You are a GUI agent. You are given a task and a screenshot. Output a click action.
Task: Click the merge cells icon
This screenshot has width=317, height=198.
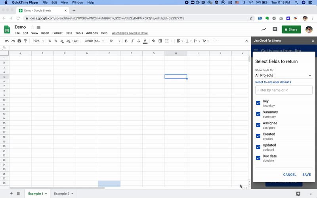pos(167,41)
